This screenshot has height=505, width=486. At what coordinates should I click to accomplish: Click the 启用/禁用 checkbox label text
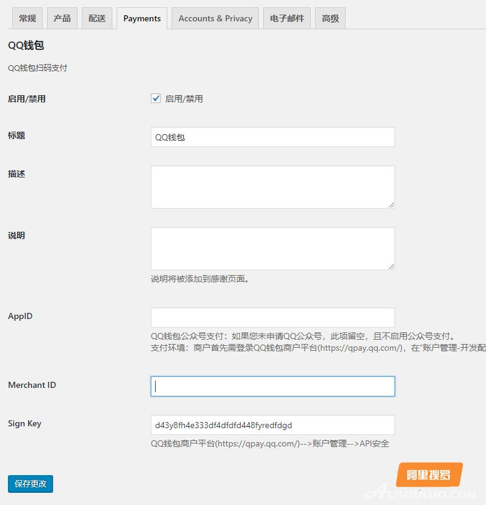[184, 99]
